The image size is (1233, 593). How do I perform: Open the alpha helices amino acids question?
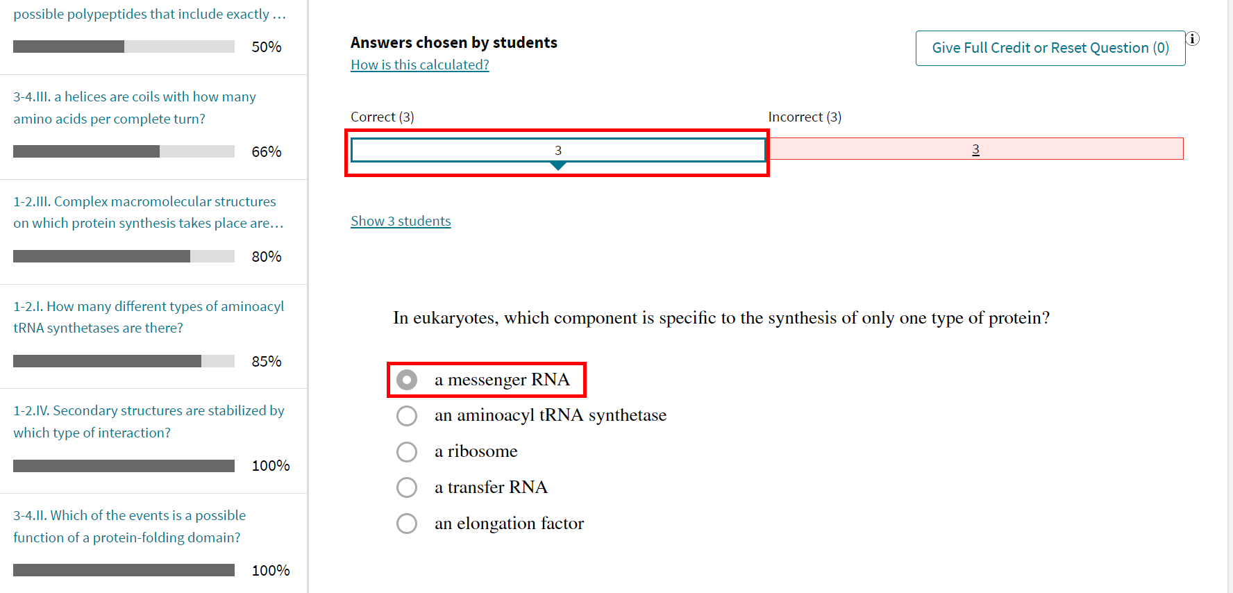(134, 108)
